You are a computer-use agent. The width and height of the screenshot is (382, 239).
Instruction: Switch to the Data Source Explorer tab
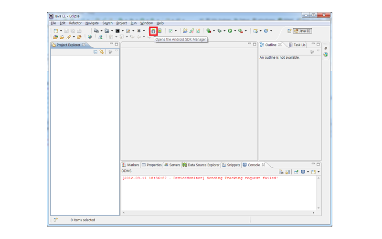point(201,165)
